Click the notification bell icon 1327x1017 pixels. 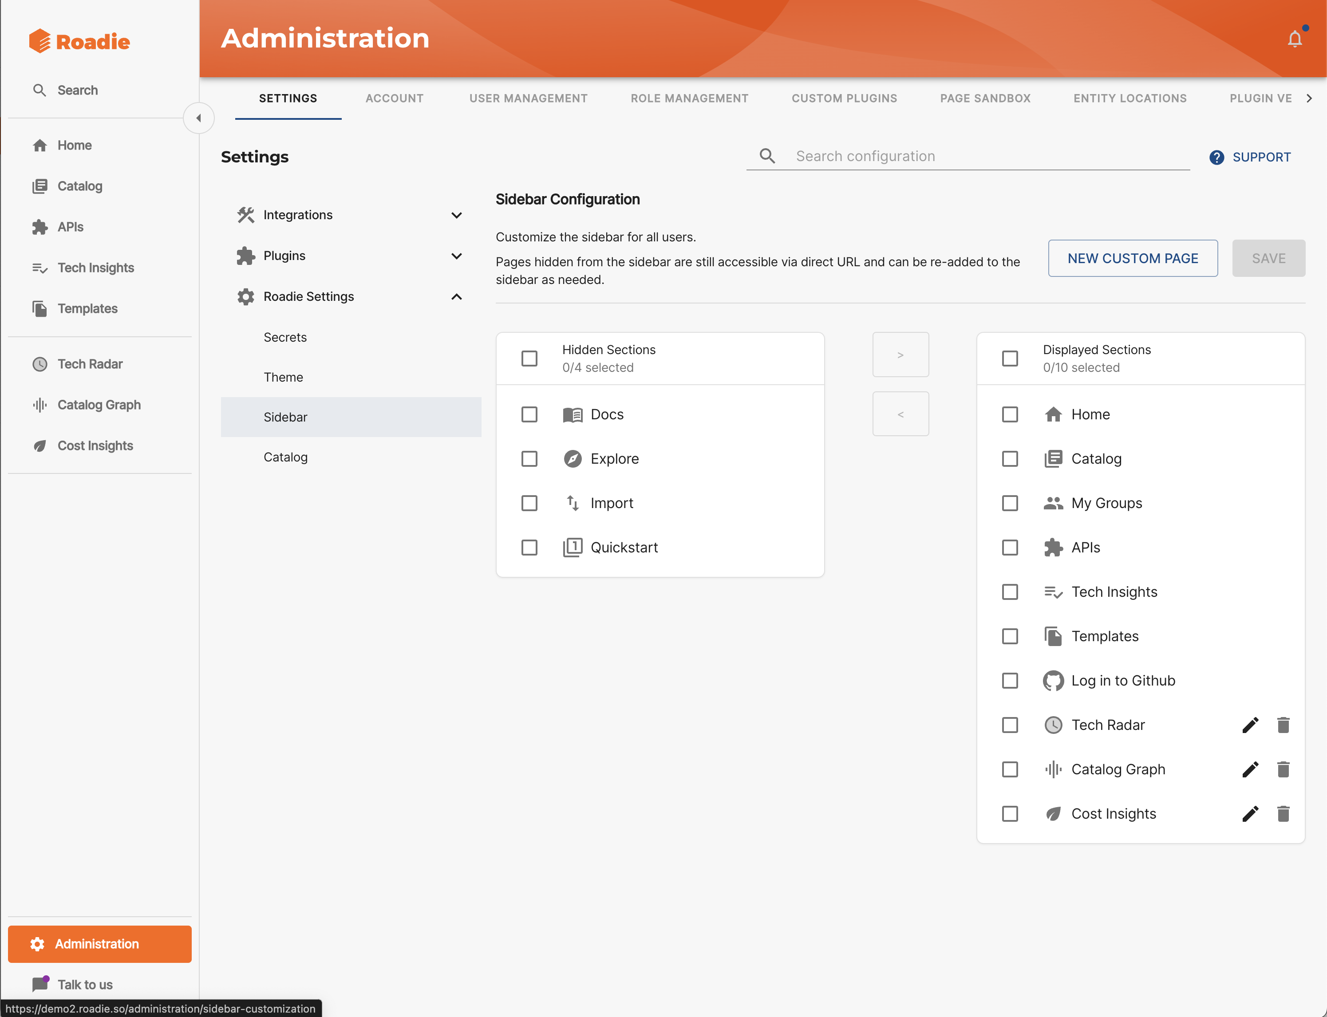[x=1294, y=39]
